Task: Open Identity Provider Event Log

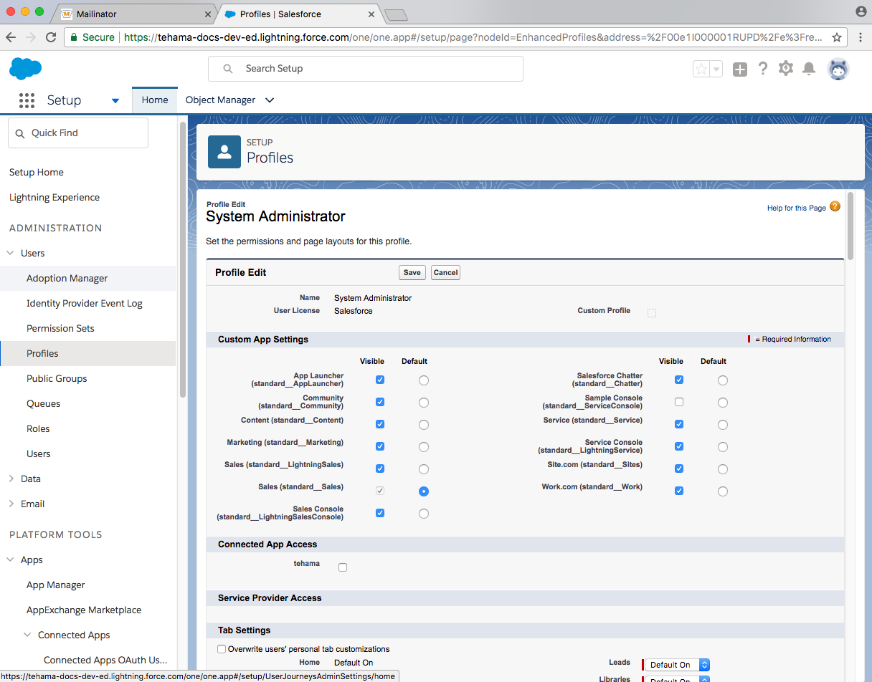Action: [85, 303]
